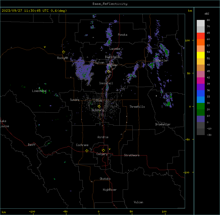Select the Strathmore label
The height and width of the screenshot is (215, 220).
pos(132,155)
